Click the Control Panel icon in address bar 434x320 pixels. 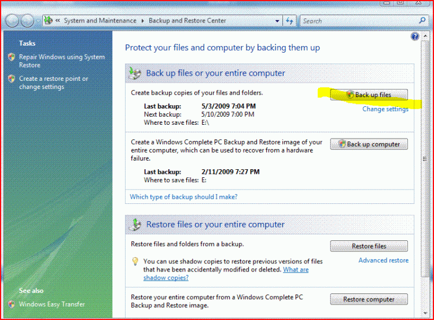click(49, 20)
